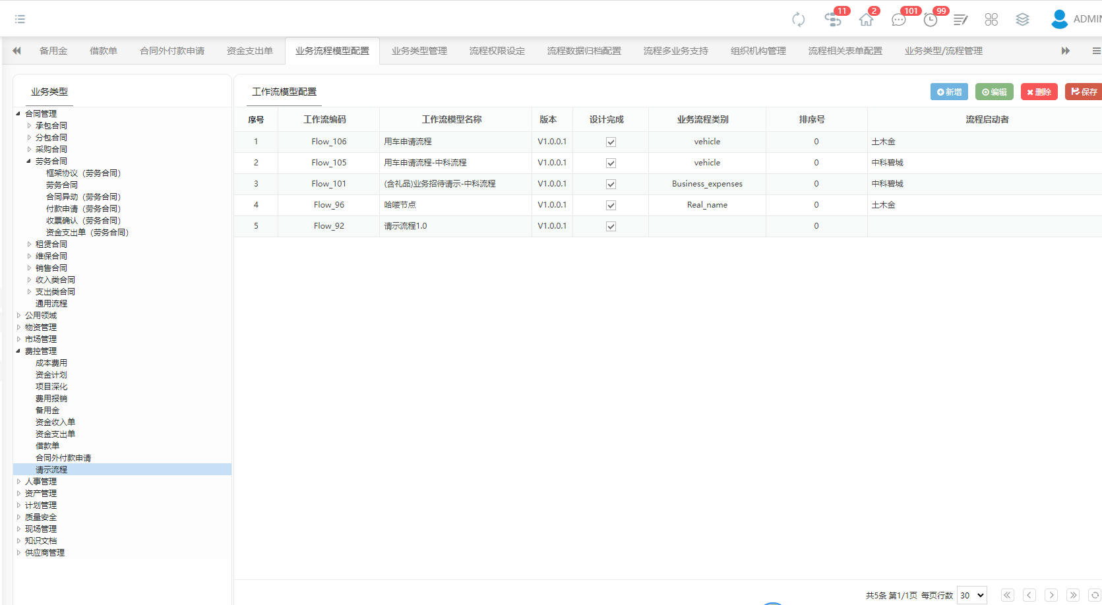Switch to the 流程权限设定 tab
1102x605 pixels.
pos(497,51)
